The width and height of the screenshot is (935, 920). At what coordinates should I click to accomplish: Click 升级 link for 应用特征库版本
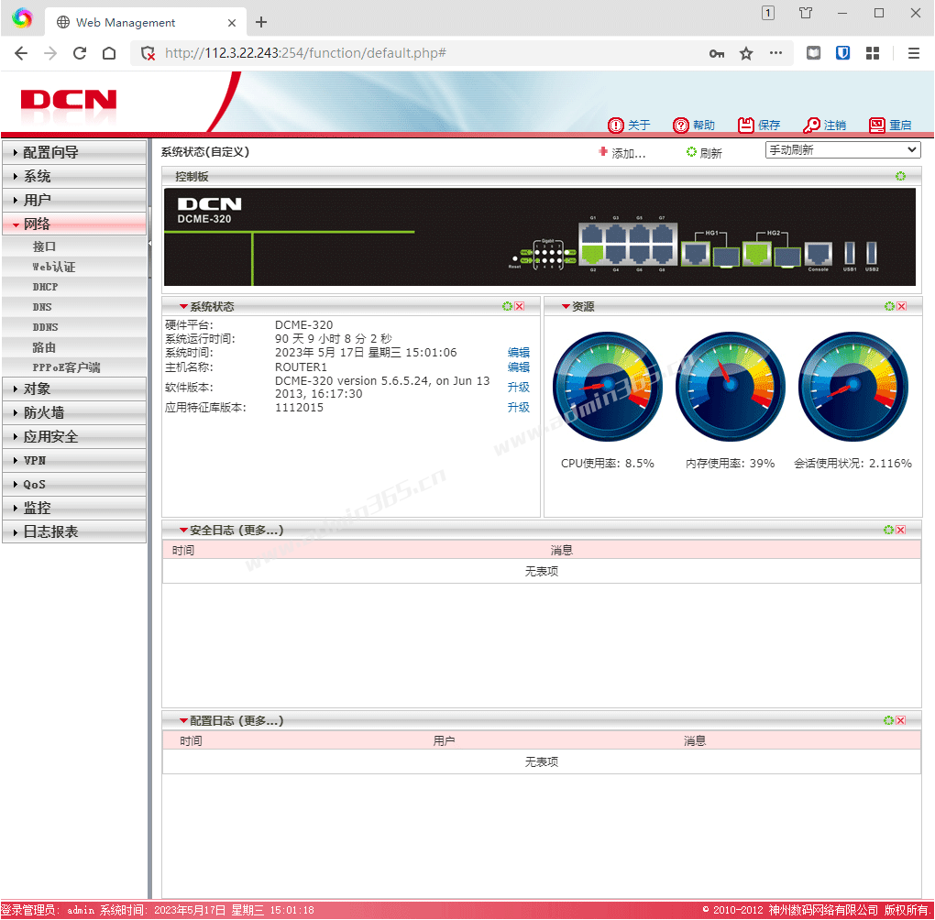coord(518,407)
